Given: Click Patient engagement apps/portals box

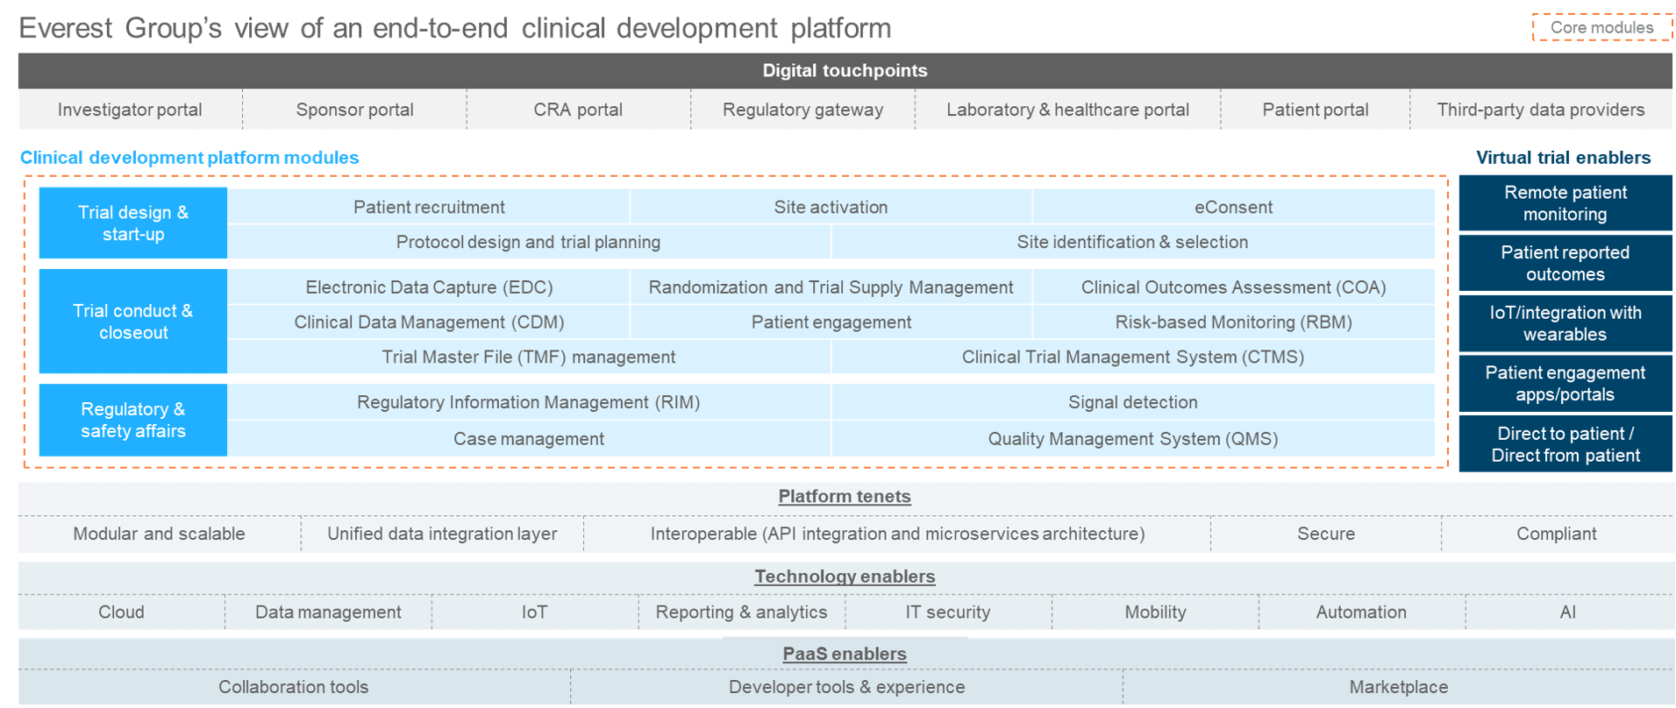Looking at the screenshot, I should [x=1565, y=383].
